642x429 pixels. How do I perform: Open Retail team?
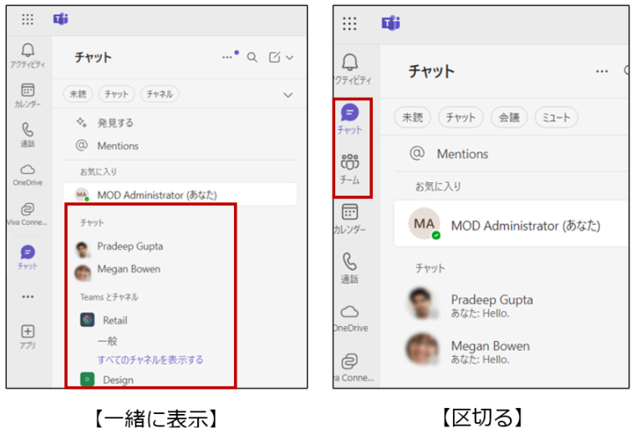pyautogui.click(x=104, y=320)
